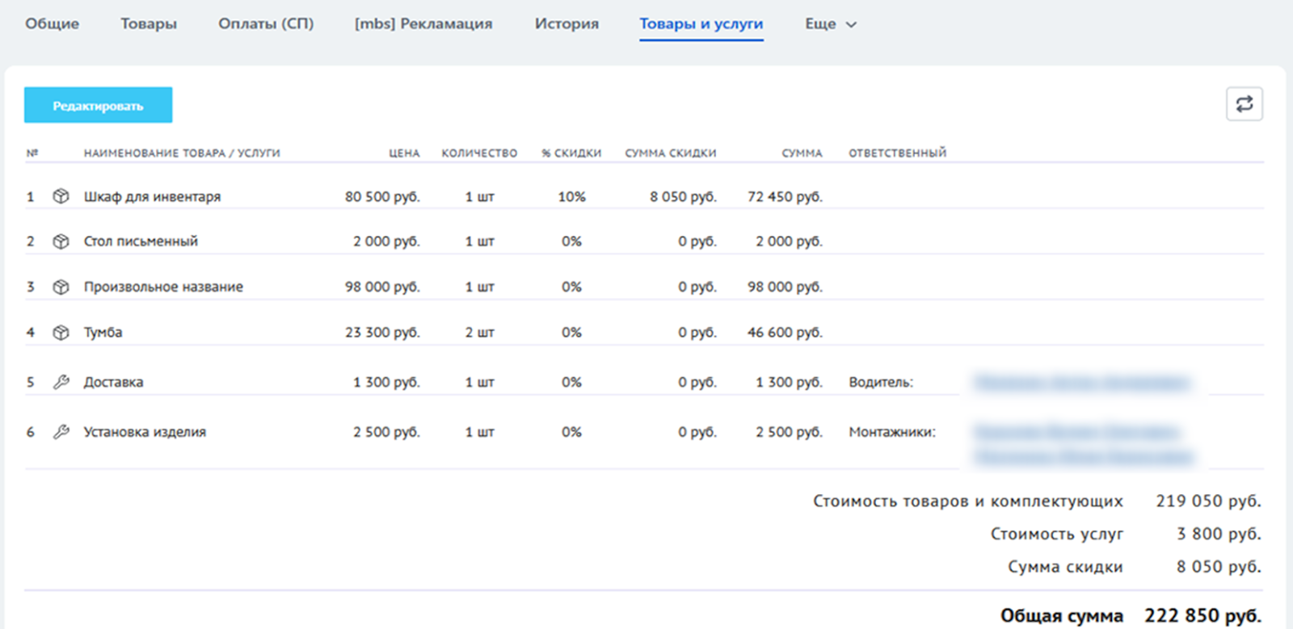
Task: Click the box icon beside Шкаф для инвентаря
Action: point(61,196)
